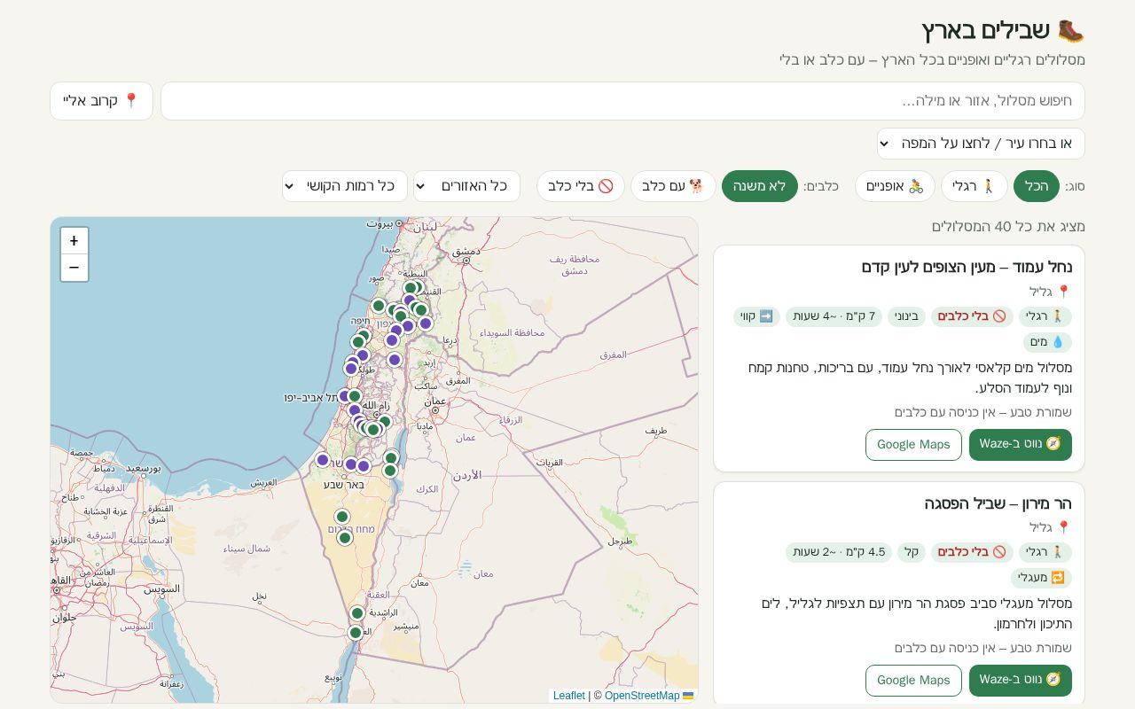Click the 'מים' water tag on נחל עמוד card
The width and height of the screenshot is (1135, 709).
coord(1047,342)
